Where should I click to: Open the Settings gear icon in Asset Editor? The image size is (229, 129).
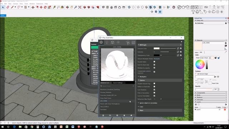pos(118,42)
